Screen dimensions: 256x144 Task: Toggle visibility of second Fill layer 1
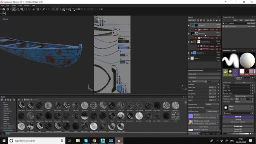(x=189, y=34)
